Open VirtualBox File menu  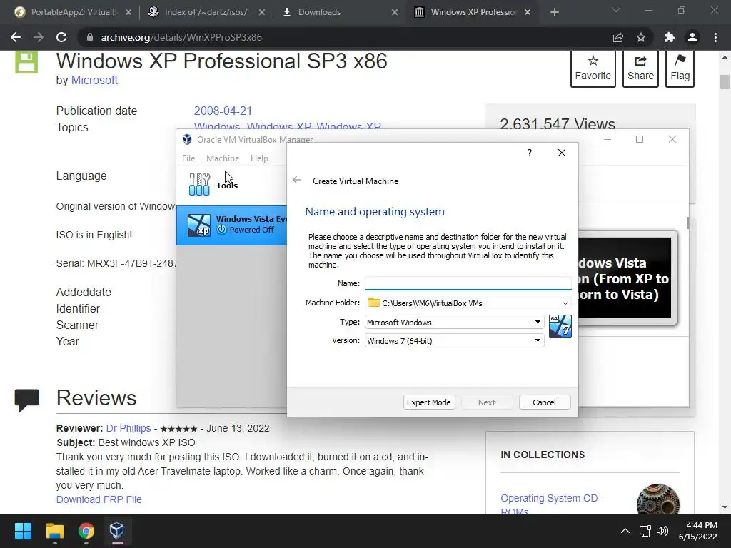(188, 158)
